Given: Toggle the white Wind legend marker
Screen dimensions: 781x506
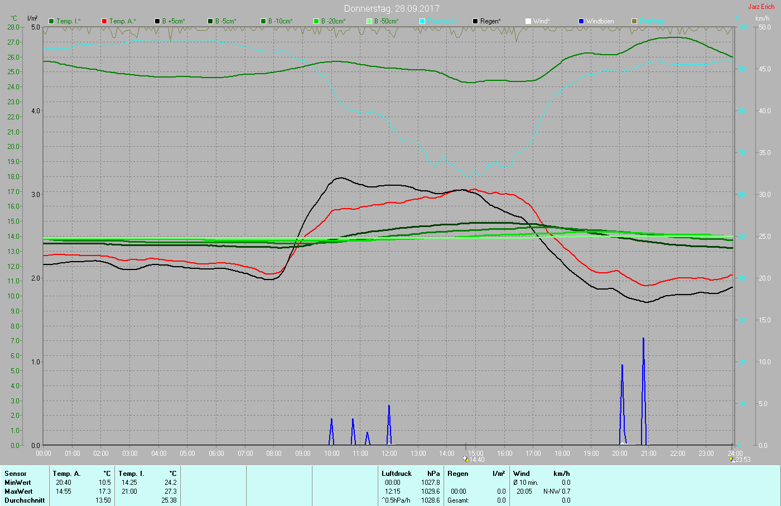Looking at the screenshot, I should 528,21.
